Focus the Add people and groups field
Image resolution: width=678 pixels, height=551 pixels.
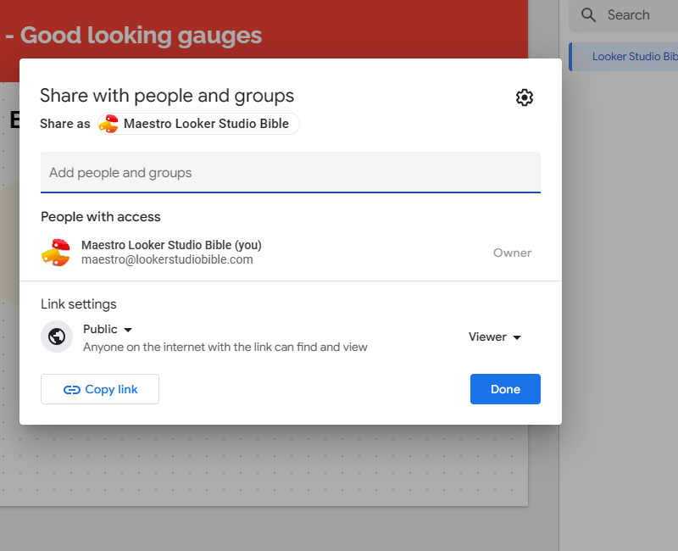(x=291, y=172)
